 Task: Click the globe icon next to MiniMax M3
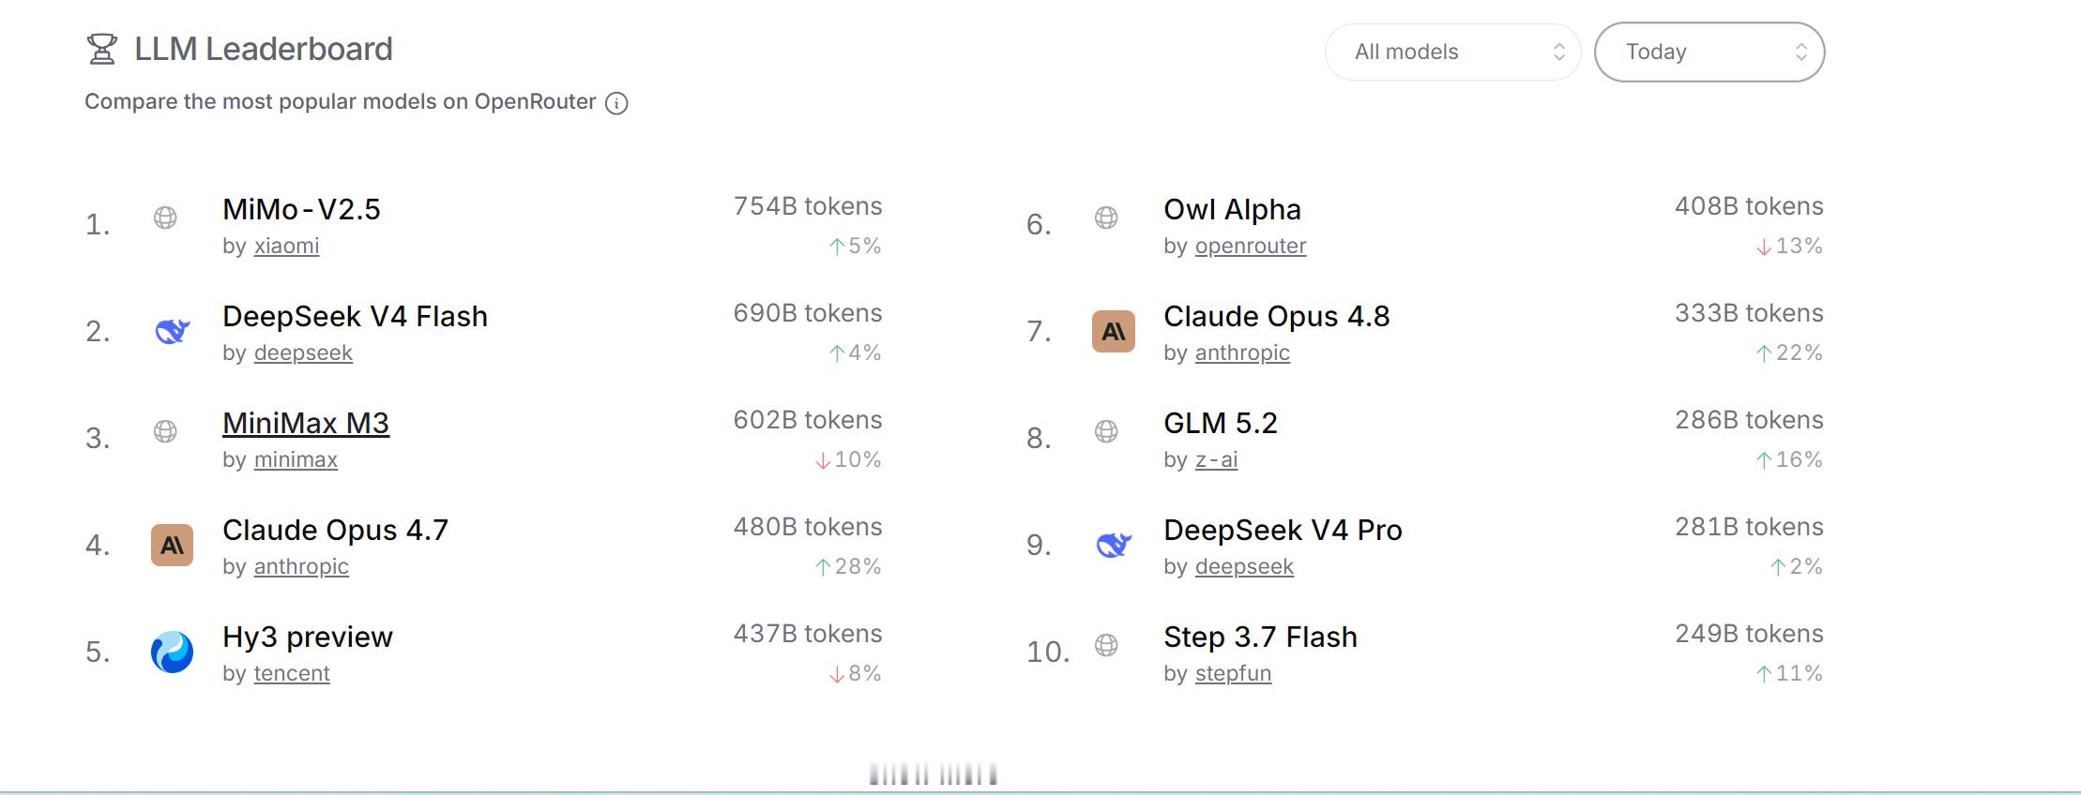point(165,431)
